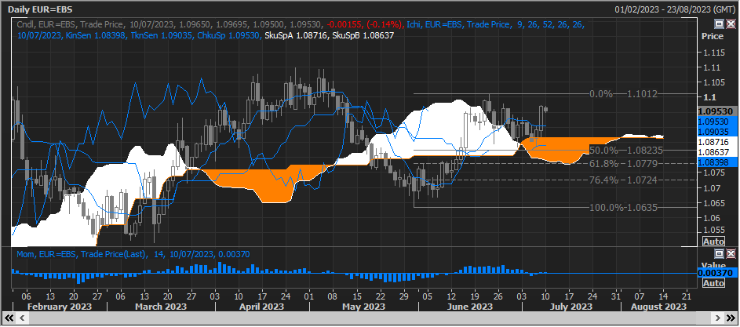Click the grey 1.09530 last price tag
The image size is (740, 327).
[716, 111]
